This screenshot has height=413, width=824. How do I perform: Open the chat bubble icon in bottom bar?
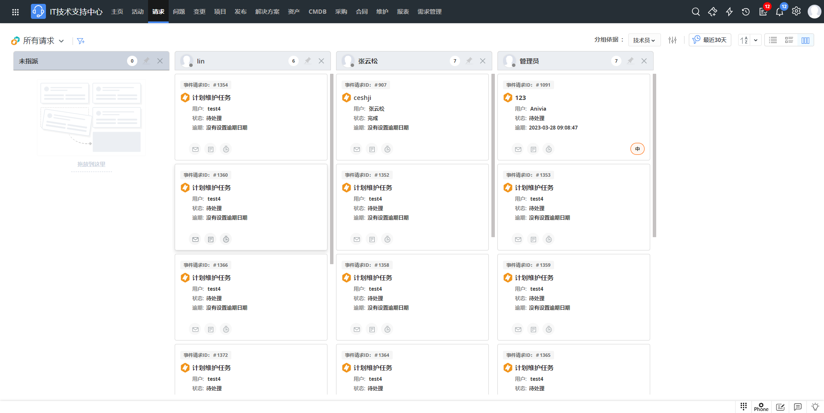coord(798,407)
